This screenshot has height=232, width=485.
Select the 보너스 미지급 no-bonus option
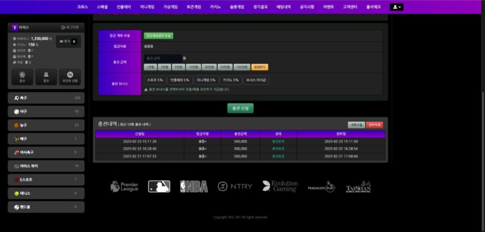pyautogui.click(x=256, y=80)
